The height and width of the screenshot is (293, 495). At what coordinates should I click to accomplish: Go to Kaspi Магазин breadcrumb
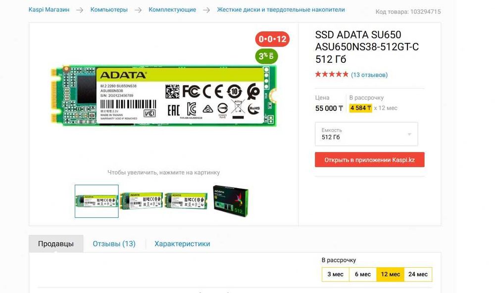[49, 9]
